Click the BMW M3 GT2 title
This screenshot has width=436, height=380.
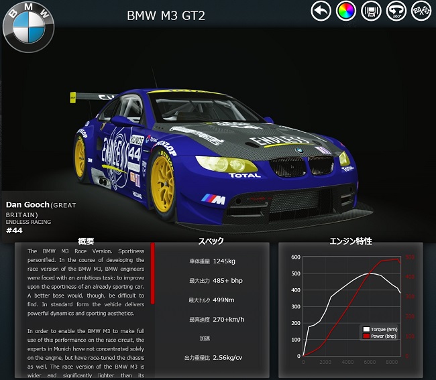point(166,15)
